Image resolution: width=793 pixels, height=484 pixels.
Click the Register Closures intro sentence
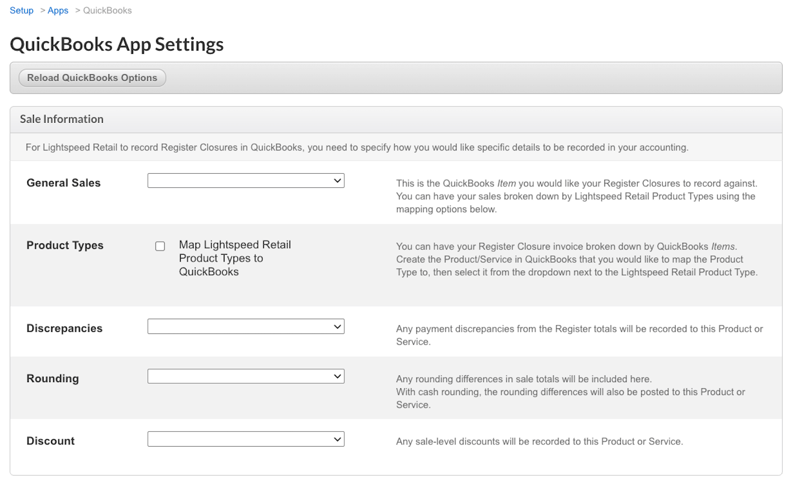[357, 147]
